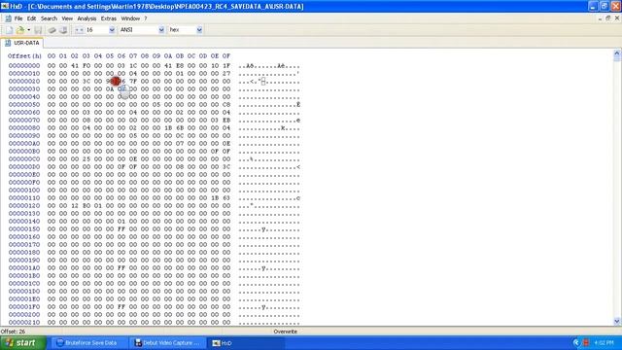Click the Open disk toolbar icon
Image resolution: width=622 pixels, height=350 pixels.
tap(63, 30)
